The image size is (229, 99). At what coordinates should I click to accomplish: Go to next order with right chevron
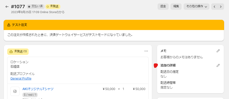pos(221,7)
